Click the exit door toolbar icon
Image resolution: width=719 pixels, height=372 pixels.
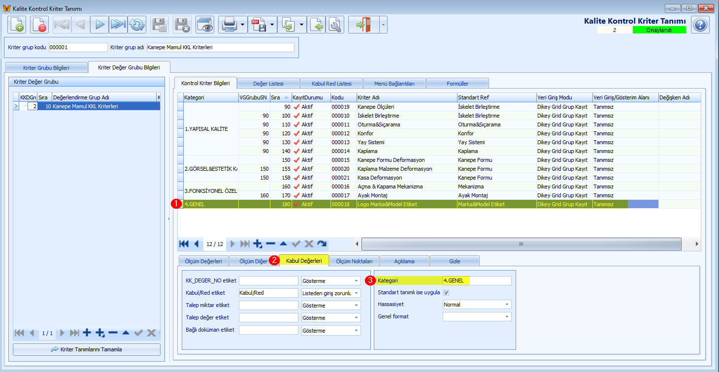point(364,25)
